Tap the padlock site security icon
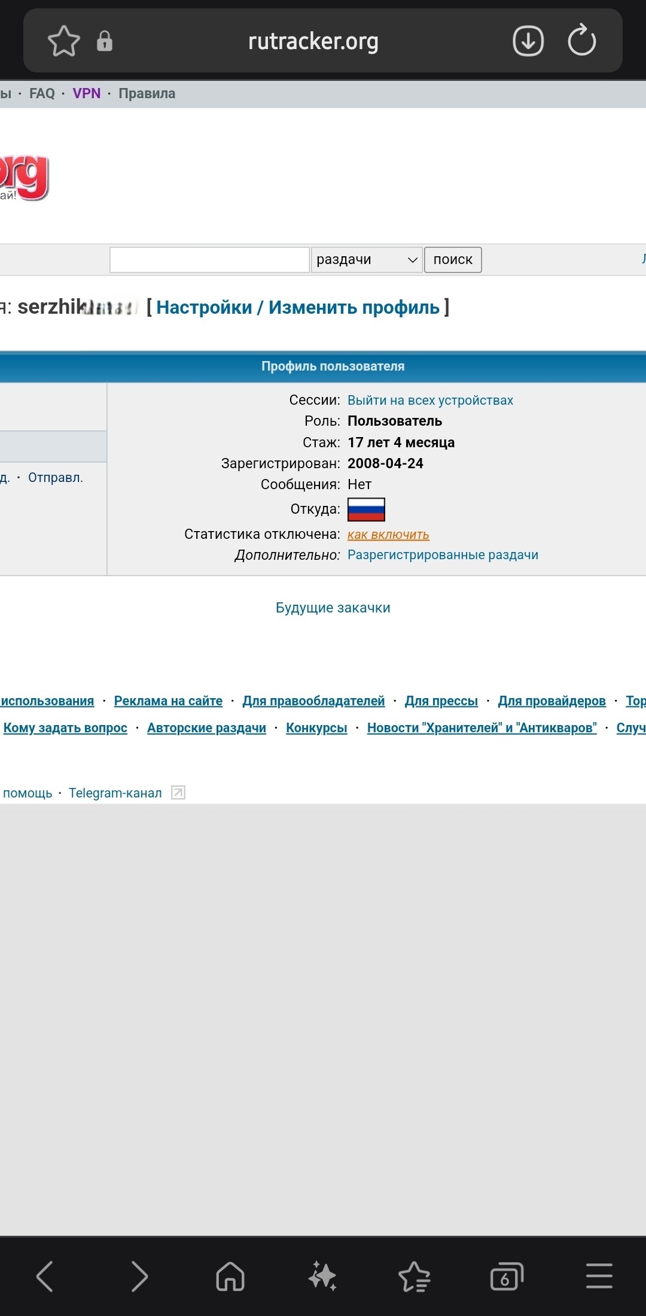 pyautogui.click(x=105, y=41)
